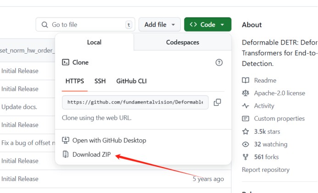Click the 'Clone using the web URL.' text
Image resolution: width=318 pixels, height=193 pixels.
(x=96, y=118)
